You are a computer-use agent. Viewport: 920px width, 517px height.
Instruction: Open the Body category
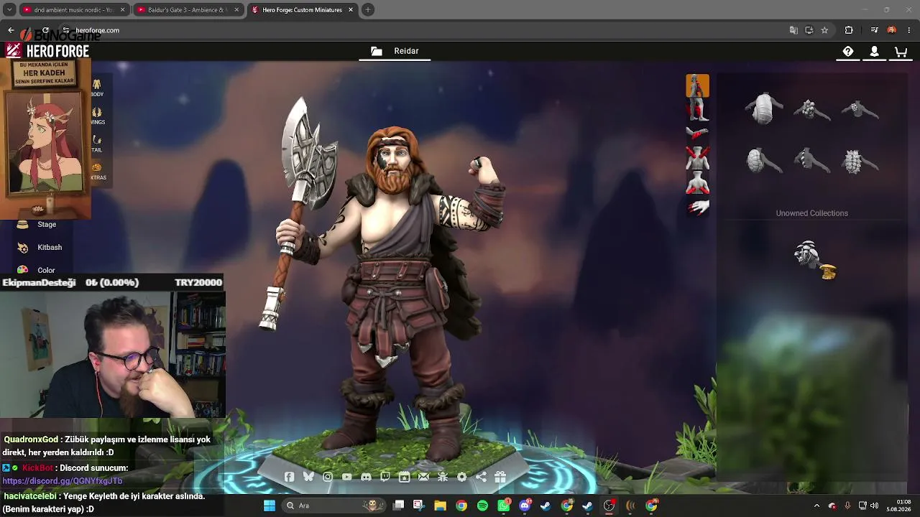(x=97, y=88)
